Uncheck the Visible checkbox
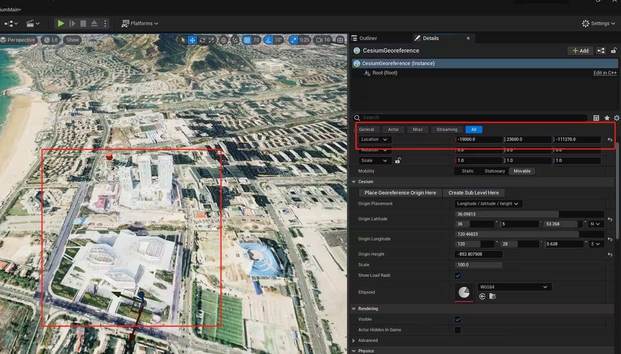621x354 pixels. pyautogui.click(x=457, y=320)
